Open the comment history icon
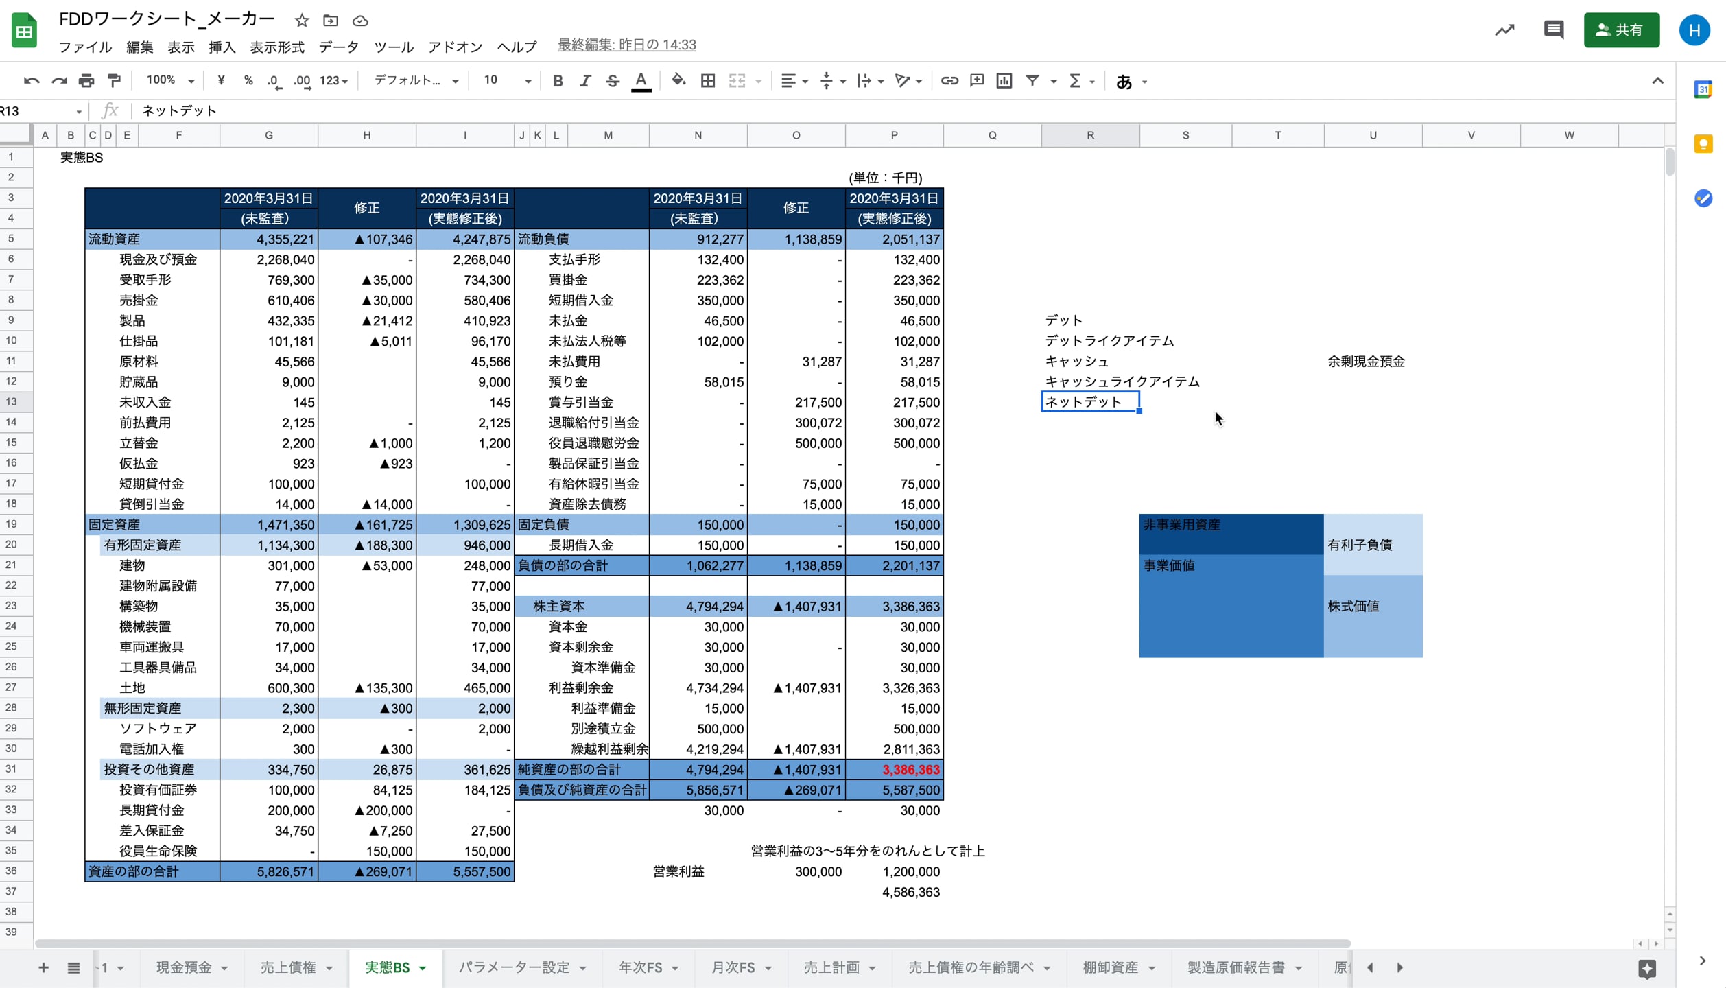The height and width of the screenshot is (988, 1726). pos(1553,30)
